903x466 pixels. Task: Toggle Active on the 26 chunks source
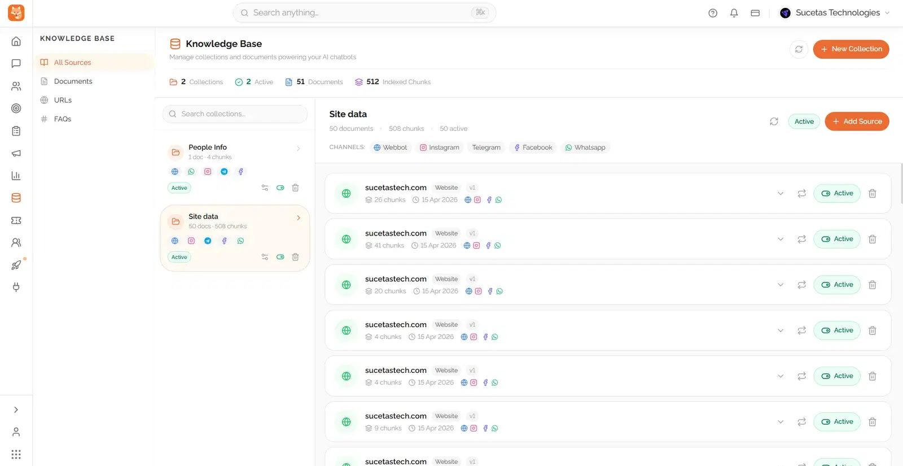point(837,193)
